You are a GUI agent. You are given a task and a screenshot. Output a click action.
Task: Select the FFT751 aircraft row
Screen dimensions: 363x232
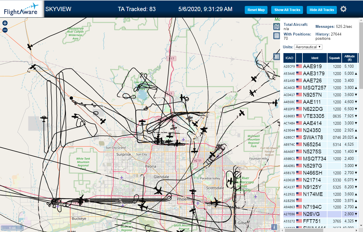click(320, 221)
